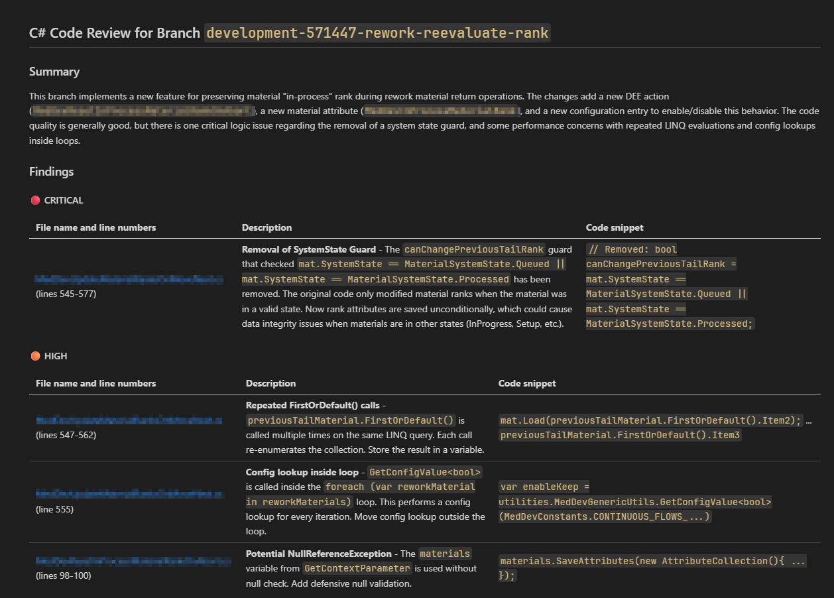
Task: Select the '// Removed: bool' code snippet block
Action: coord(630,249)
